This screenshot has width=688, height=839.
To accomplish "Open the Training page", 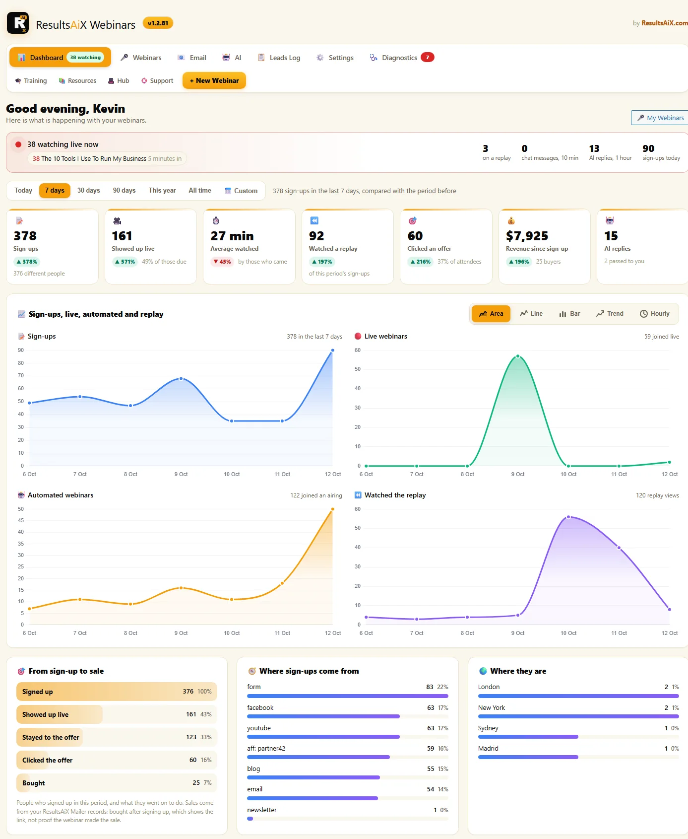I will 31,80.
